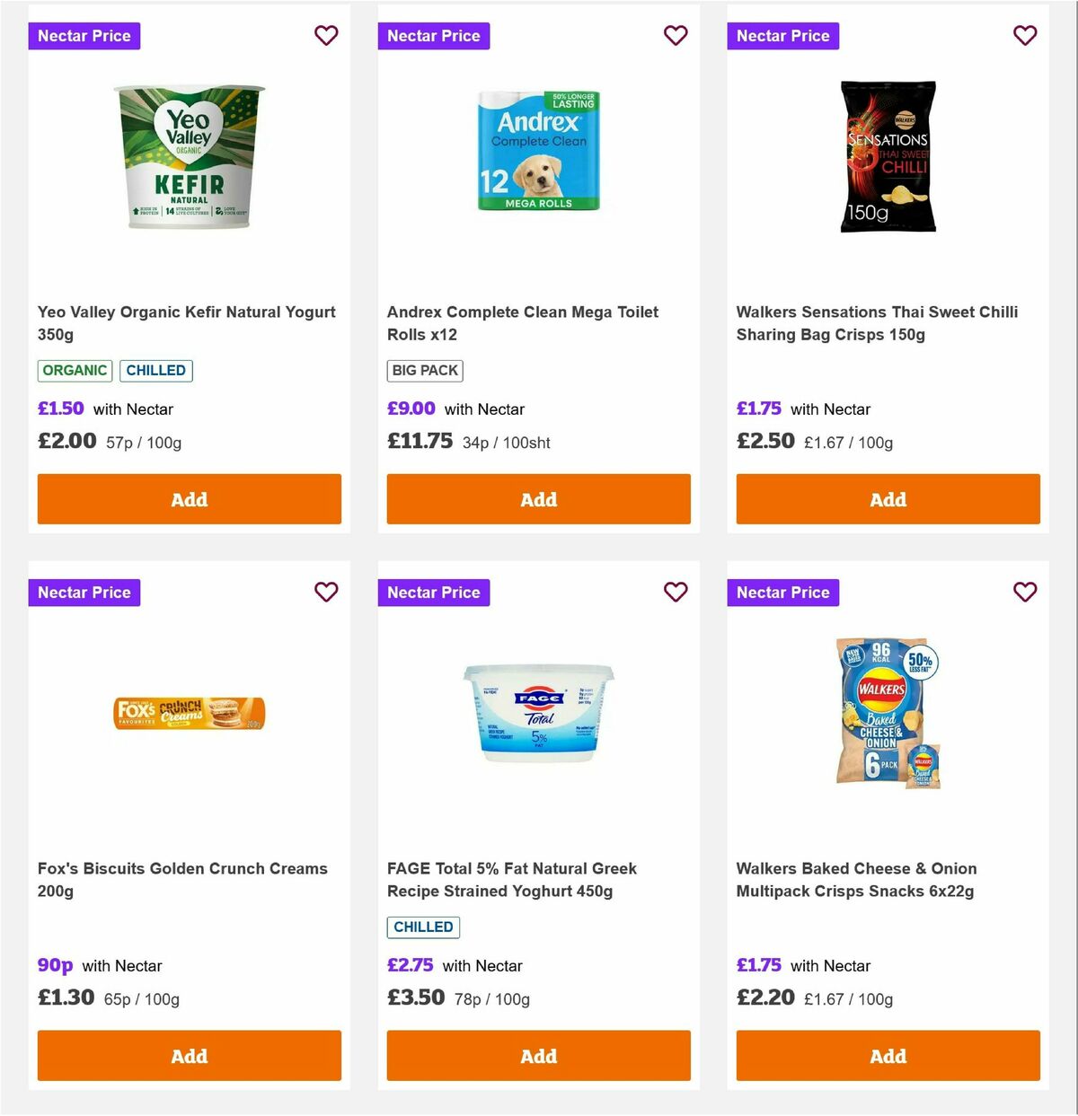Favorite the Walkers Sensations Thai Sweet Chilli crisps

(x=1025, y=36)
